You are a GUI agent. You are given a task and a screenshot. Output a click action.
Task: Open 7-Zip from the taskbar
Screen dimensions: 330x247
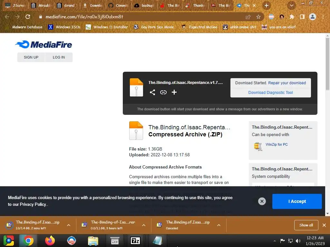tap(135, 241)
